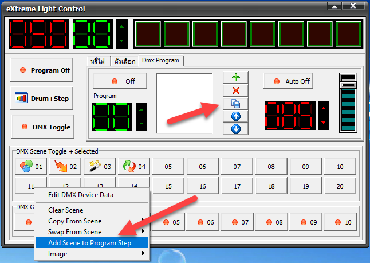
Task: Toggle the Off button in Dmx Program tab
Action: (120, 81)
